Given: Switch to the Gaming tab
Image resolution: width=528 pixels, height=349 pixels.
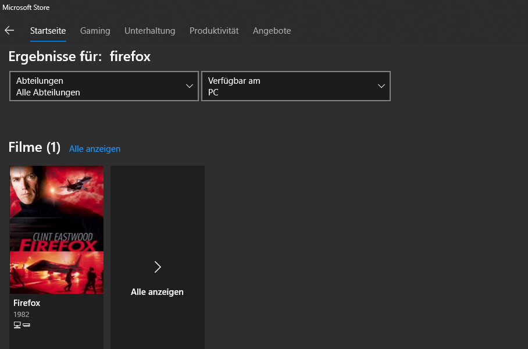Looking at the screenshot, I should pos(95,31).
